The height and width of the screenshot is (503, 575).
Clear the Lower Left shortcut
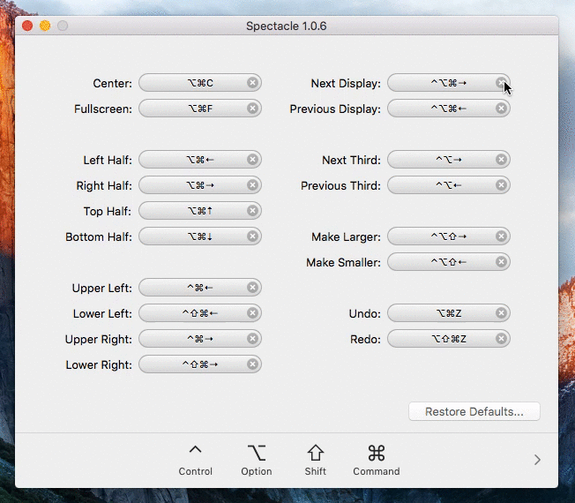(252, 313)
